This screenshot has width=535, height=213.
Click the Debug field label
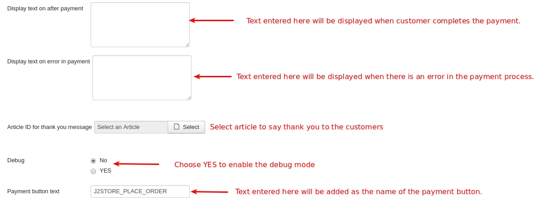pyautogui.click(x=16, y=160)
